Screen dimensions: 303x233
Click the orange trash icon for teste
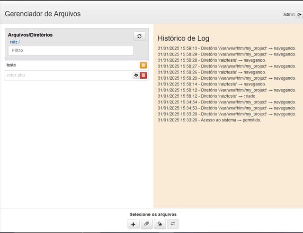click(143, 65)
